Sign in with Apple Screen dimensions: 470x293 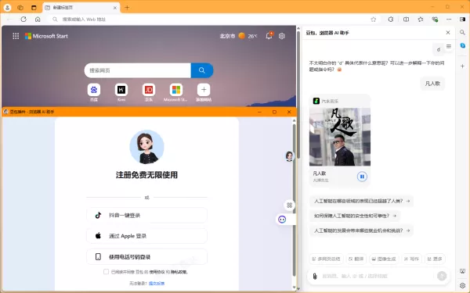coord(147,236)
